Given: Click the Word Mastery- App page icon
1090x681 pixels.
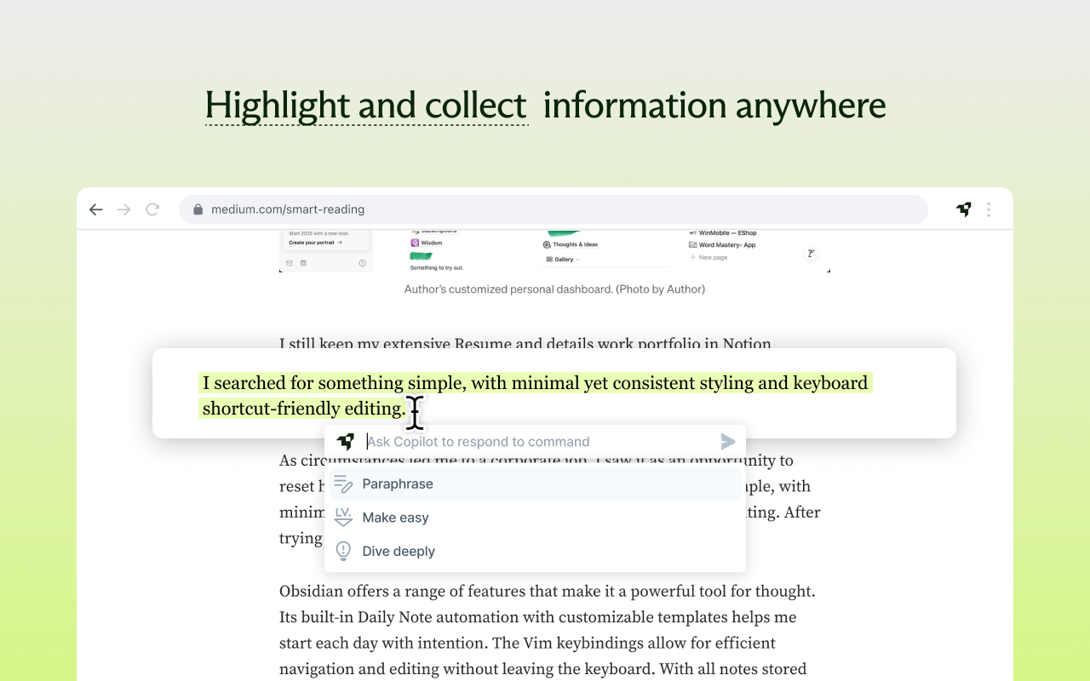Looking at the screenshot, I should [693, 245].
